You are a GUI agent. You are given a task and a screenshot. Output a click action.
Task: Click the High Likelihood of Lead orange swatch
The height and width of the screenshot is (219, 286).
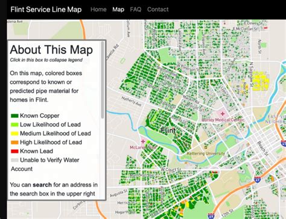14,143
